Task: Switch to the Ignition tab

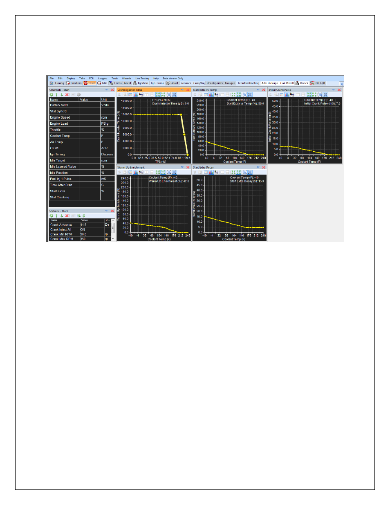Action: click(141, 83)
